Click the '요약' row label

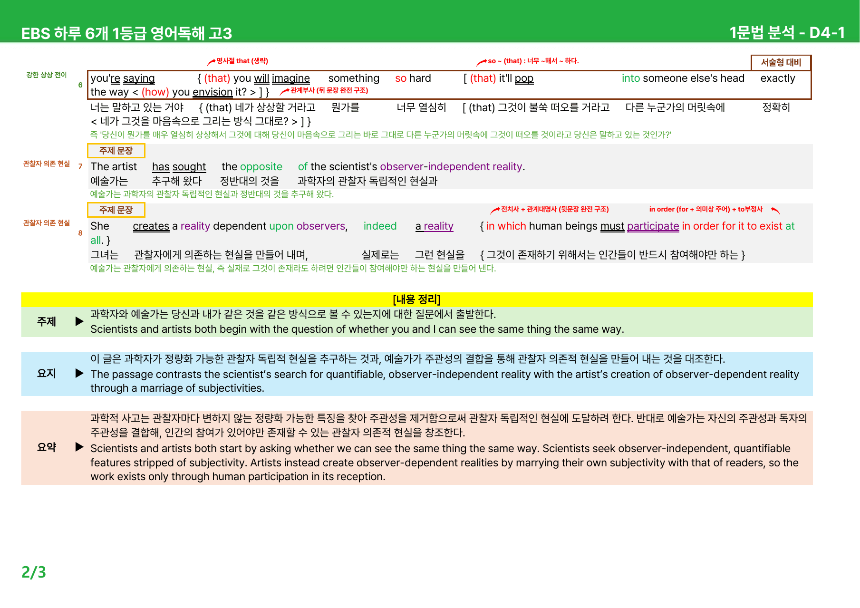[x=47, y=447]
